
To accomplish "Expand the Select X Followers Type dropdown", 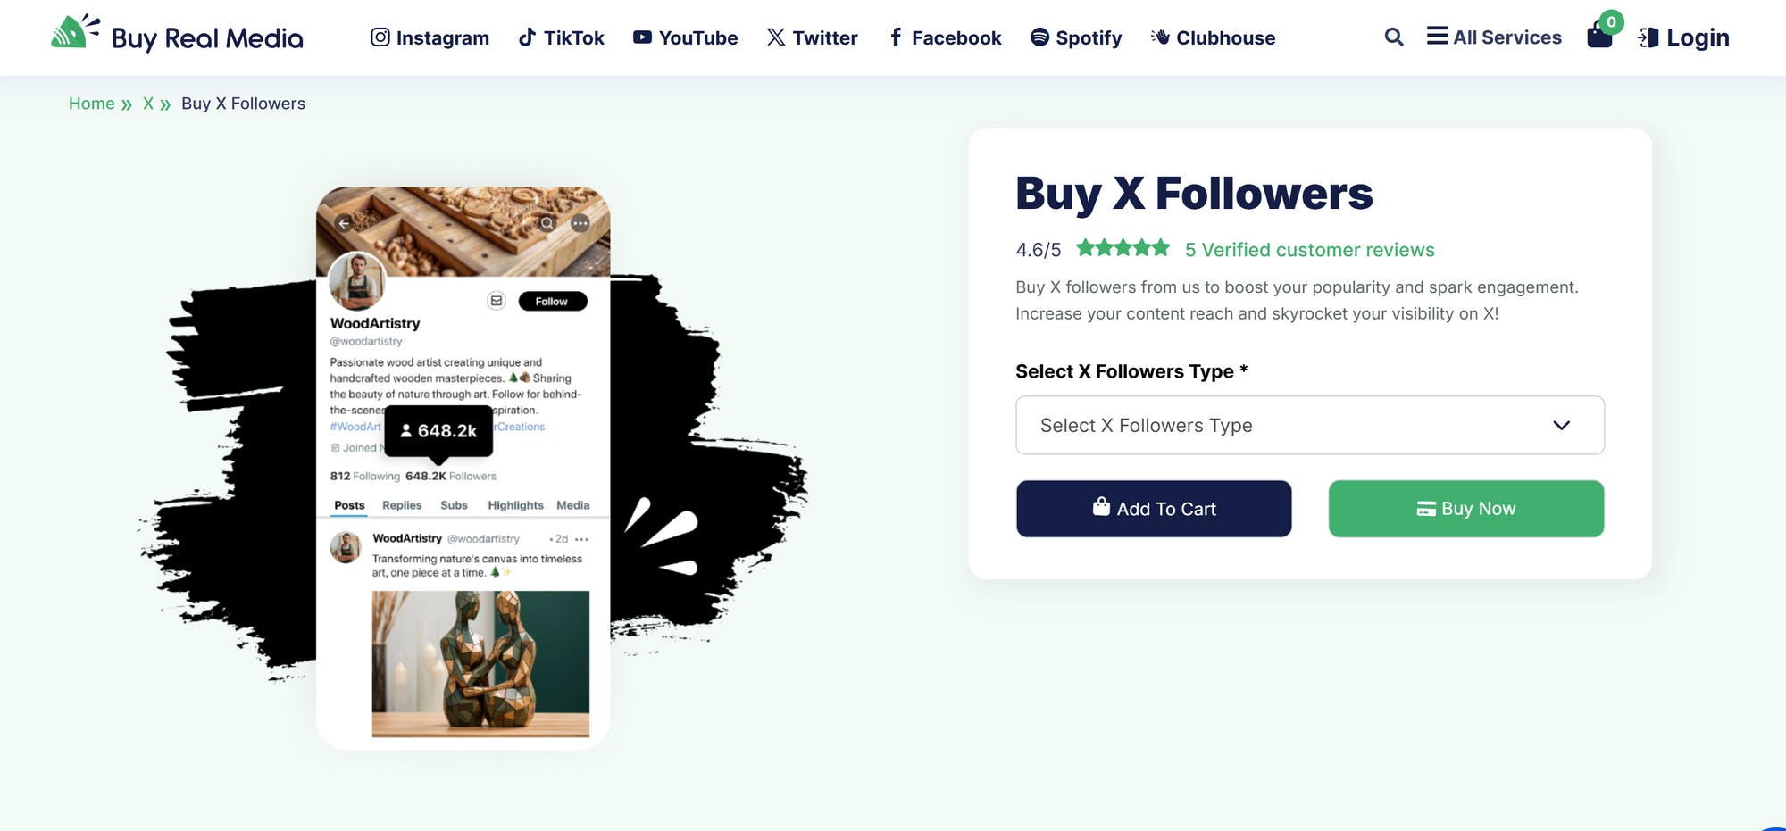I will pos(1309,425).
